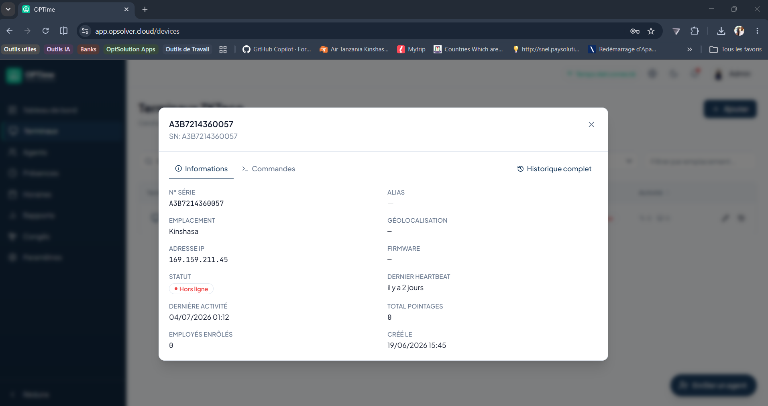The image size is (768, 406).
Task: Open the Outils de Travail bookmark folder
Action: click(187, 49)
